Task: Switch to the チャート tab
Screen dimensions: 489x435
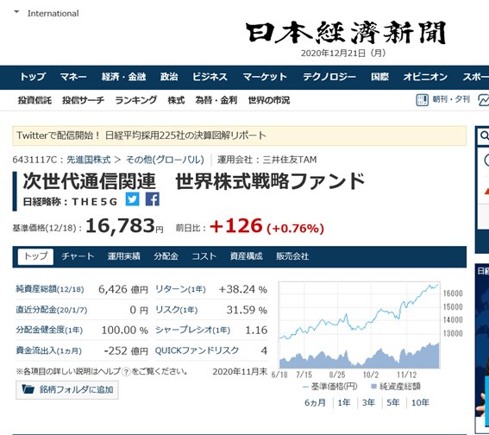Action: 78,256
